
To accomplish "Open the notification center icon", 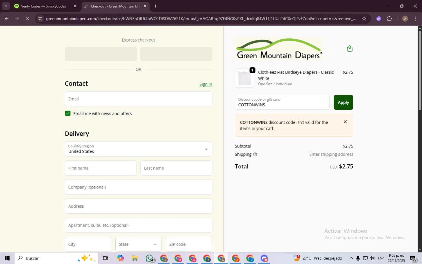I will click(413, 258).
